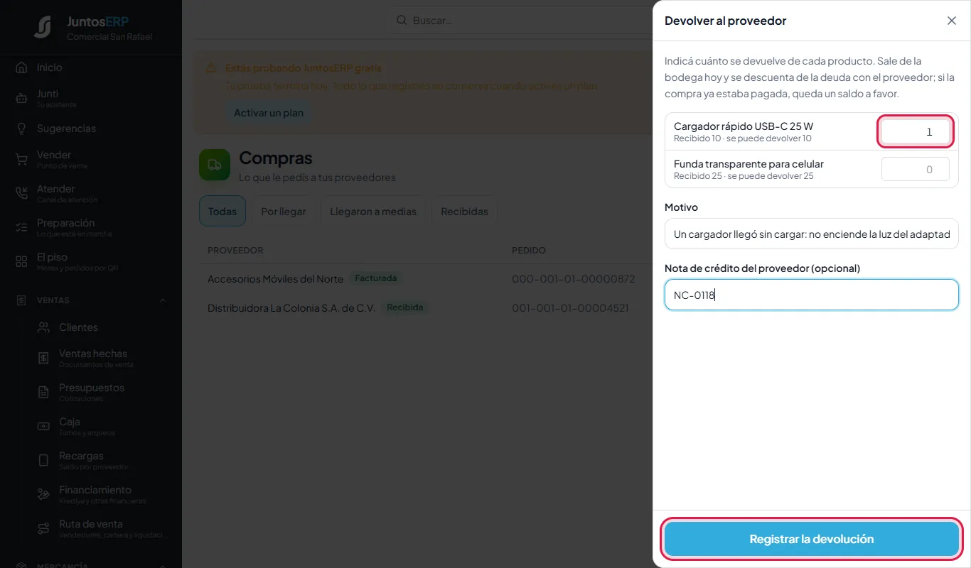Collapse the VENTAS sidebar section
Image resolution: width=971 pixels, height=568 pixels.
pos(163,300)
